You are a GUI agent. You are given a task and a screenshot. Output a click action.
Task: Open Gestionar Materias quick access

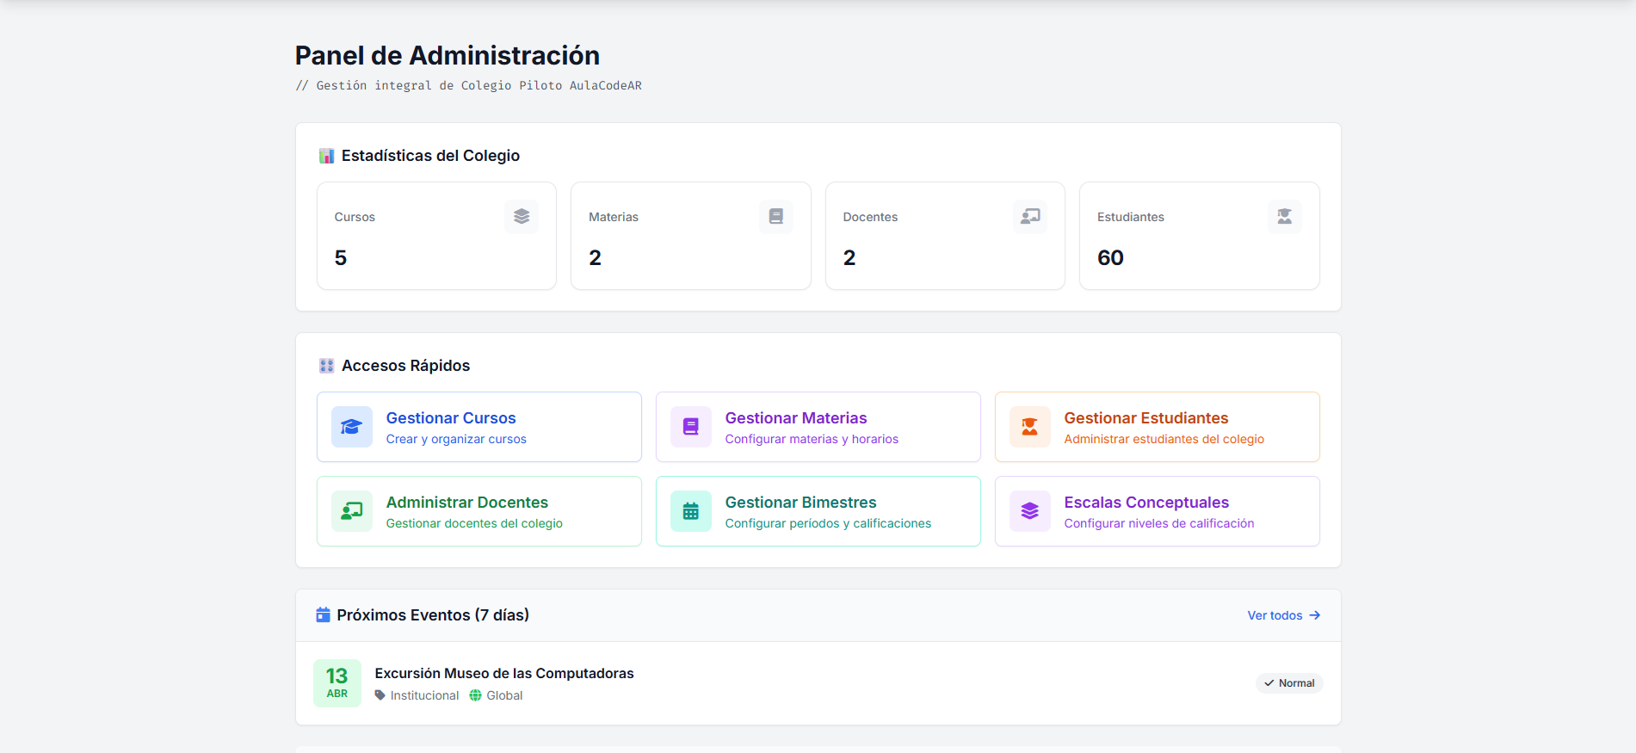pyautogui.click(x=818, y=427)
